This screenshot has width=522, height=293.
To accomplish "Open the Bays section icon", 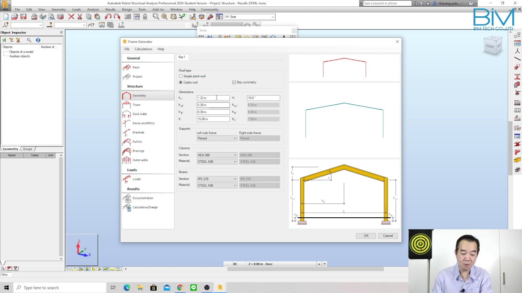I will point(127,67).
